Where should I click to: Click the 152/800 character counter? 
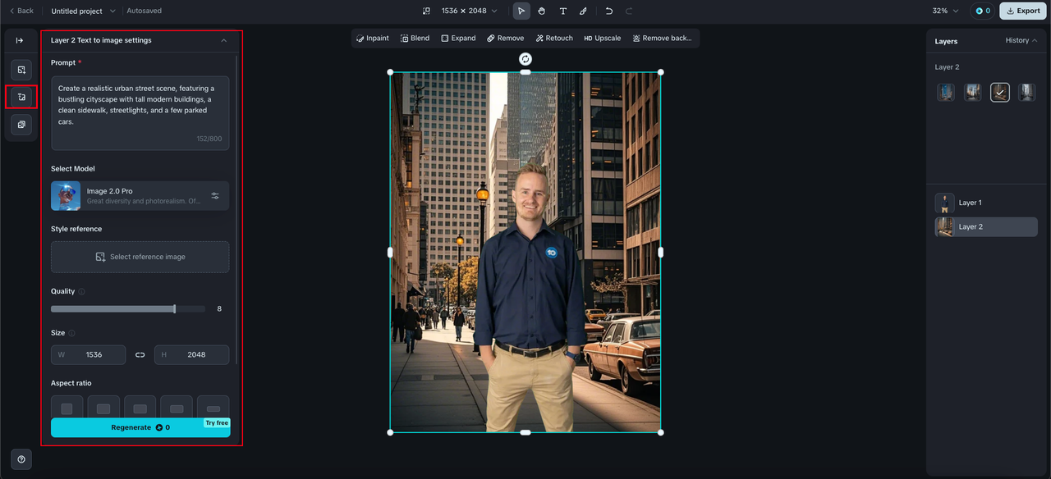tap(209, 139)
